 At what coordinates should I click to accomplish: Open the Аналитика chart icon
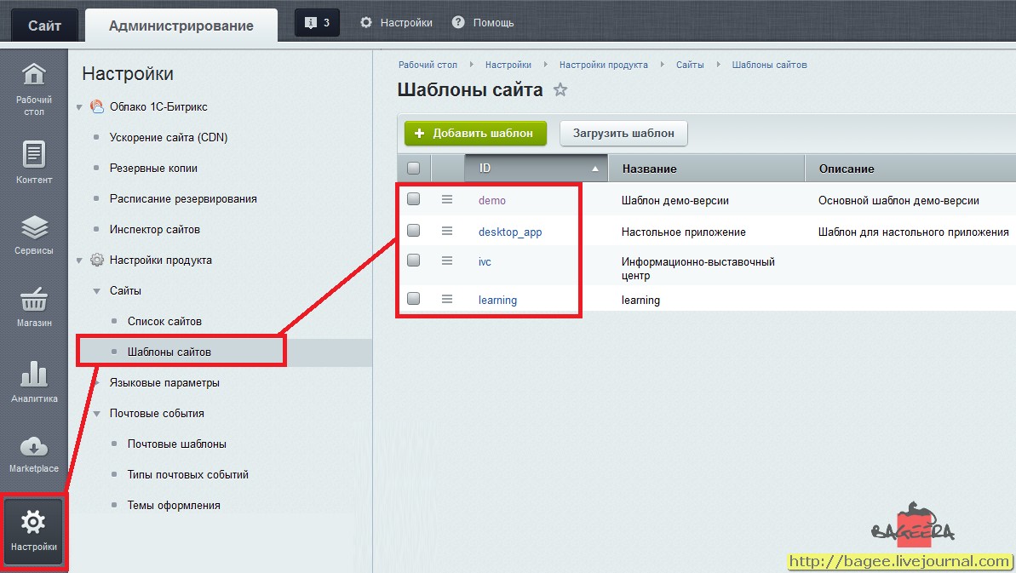[34, 373]
